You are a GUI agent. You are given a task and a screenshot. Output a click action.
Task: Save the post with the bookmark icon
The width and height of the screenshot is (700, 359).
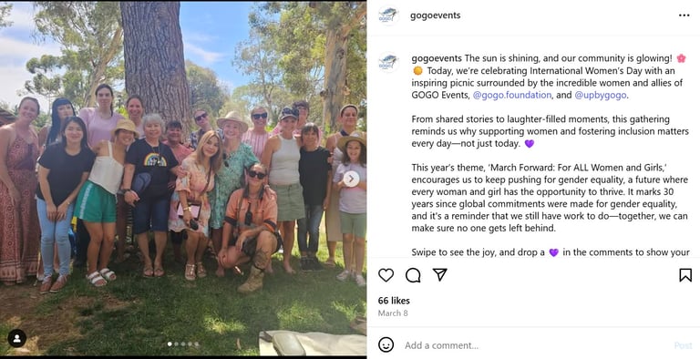[685, 275]
